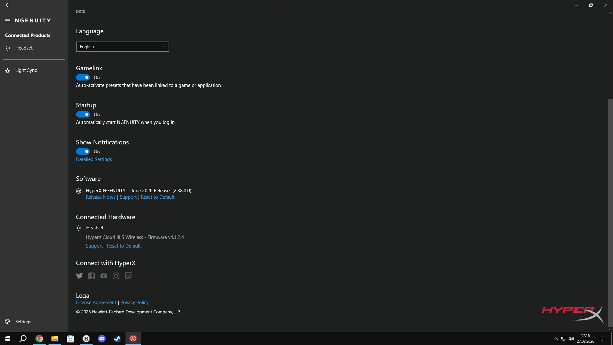Image resolution: width=613 pixels, height=345 pixels.
Task: Open the Headset device page
Action: click(x=34, y=48)
